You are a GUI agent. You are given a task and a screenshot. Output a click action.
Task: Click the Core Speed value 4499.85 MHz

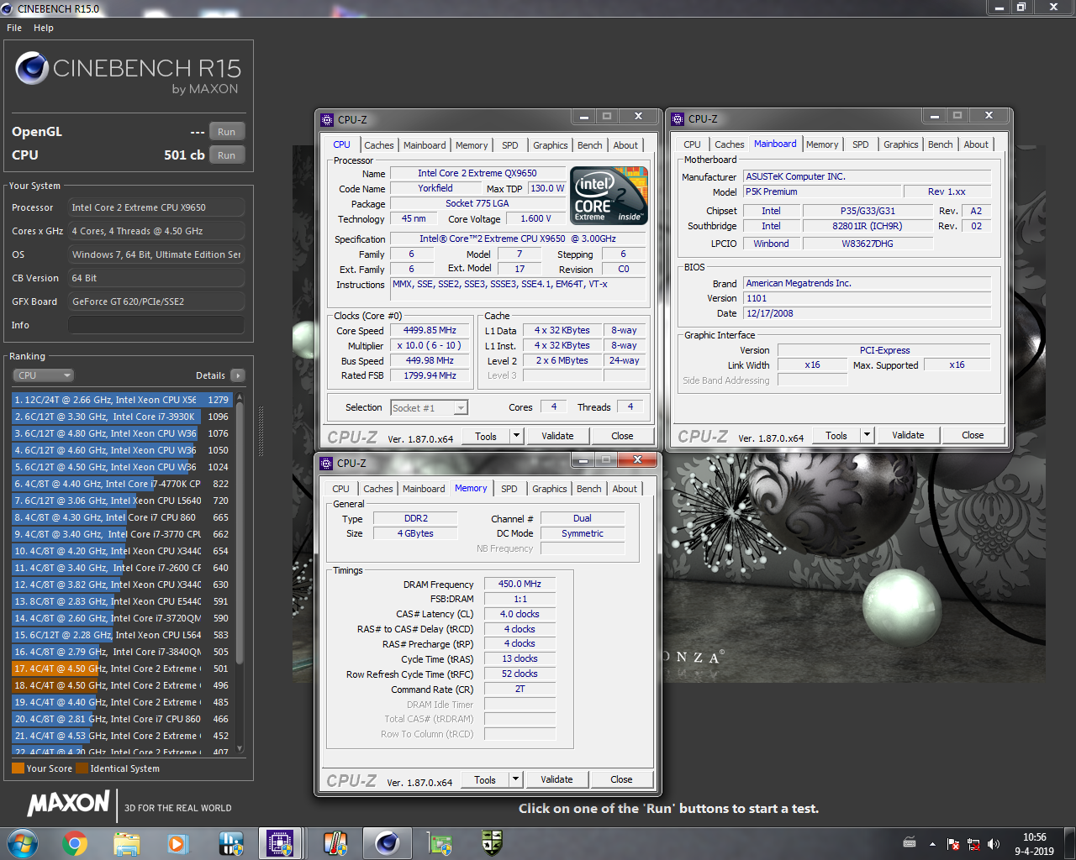(430, 330)
